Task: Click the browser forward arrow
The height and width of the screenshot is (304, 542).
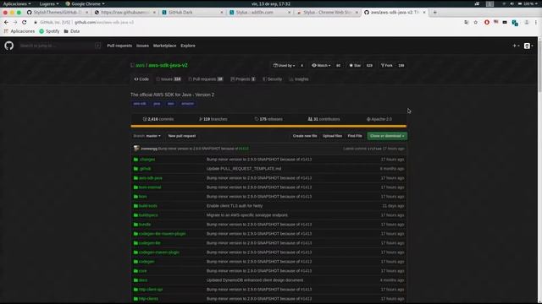Action: click(15, 22)
